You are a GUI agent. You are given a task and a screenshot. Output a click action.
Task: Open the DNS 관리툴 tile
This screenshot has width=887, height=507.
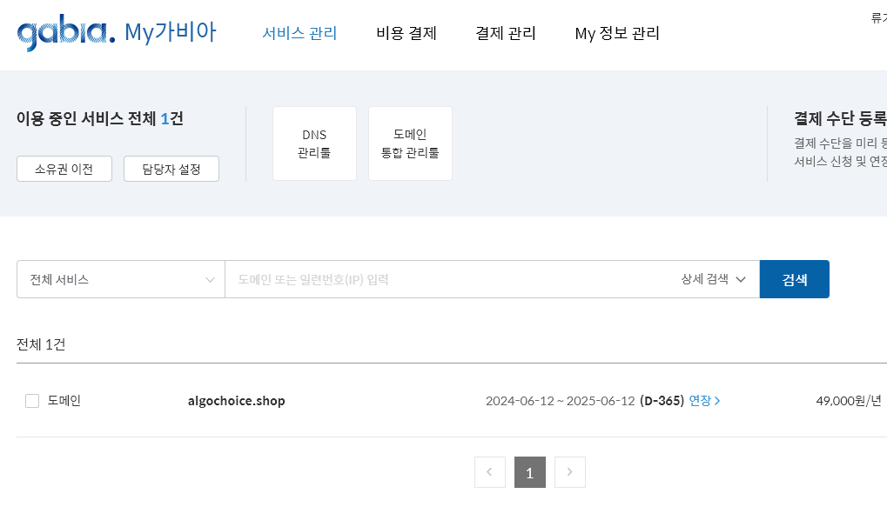(x=314, y=143)
